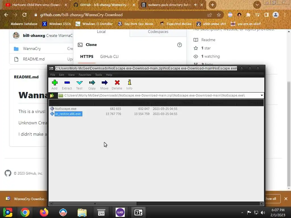Click the Clone help question icon
This screenshot has height=218, width=291.
180,45
